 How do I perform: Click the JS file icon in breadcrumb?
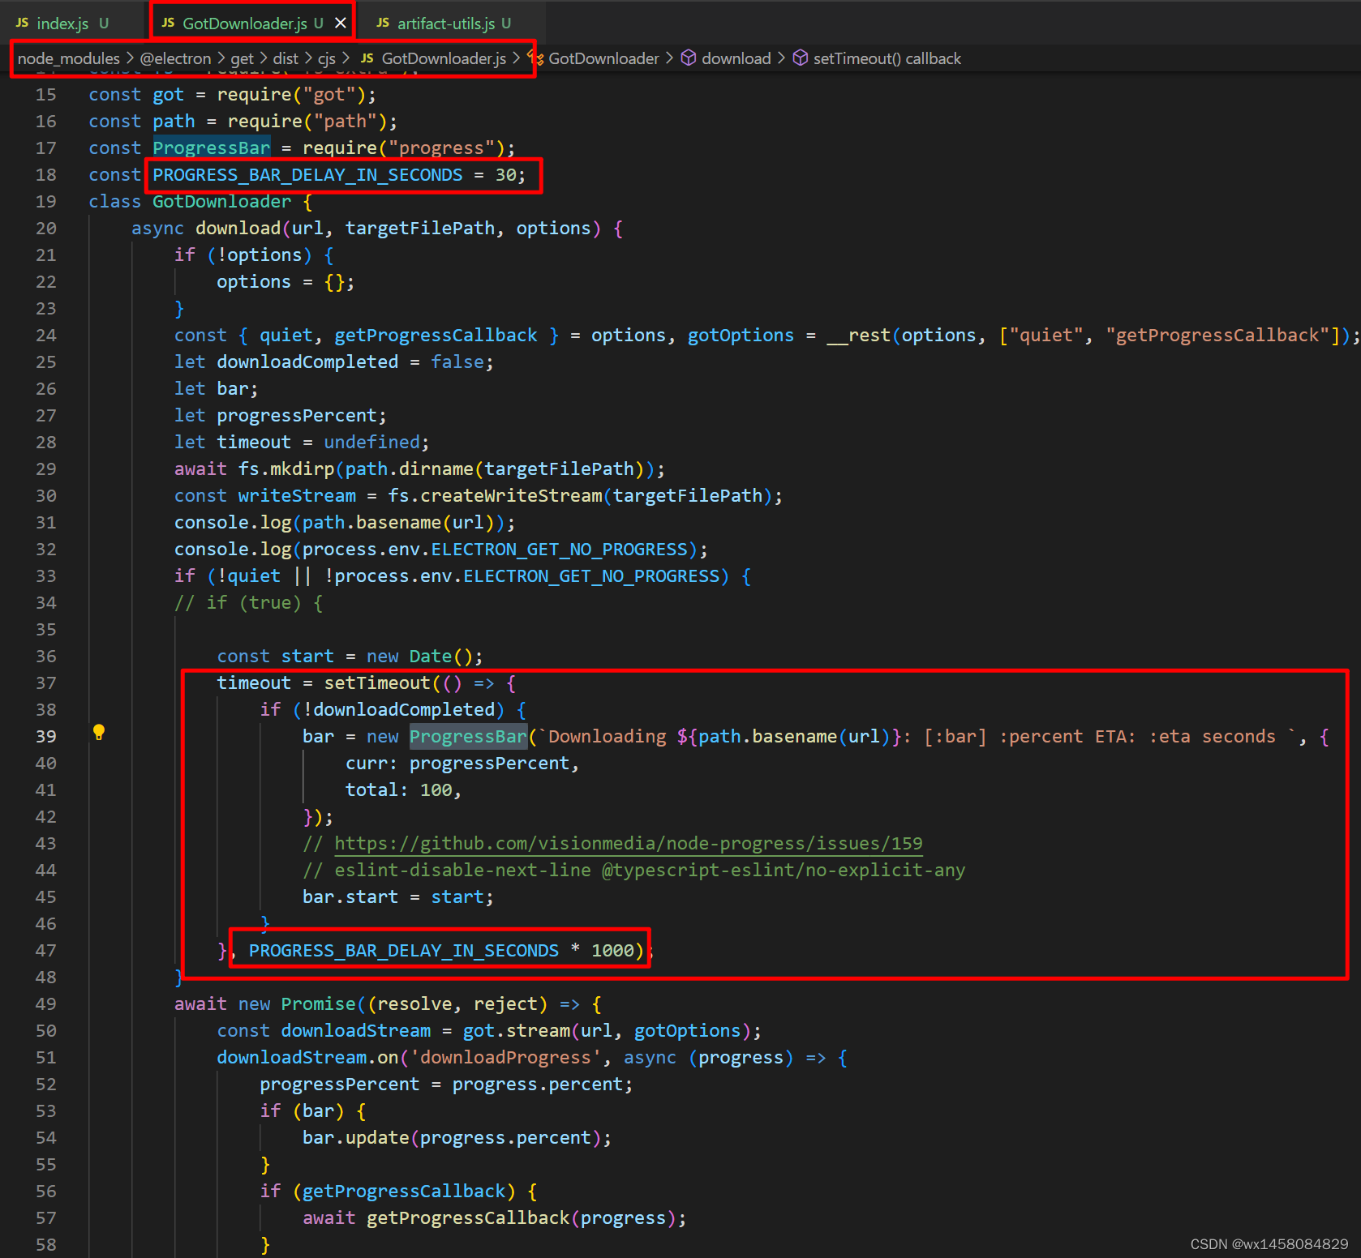(x=367, y=58)
